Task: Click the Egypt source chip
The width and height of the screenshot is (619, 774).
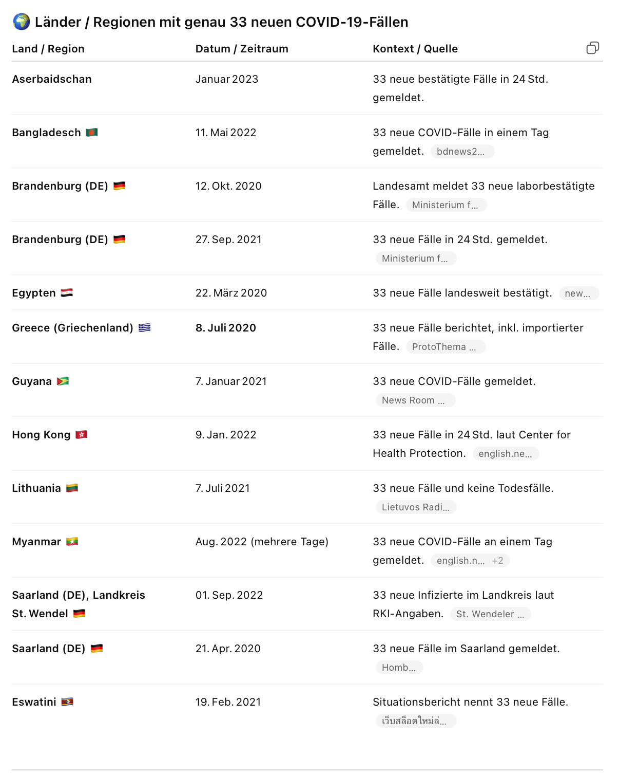Action: pyautogui.click(x=577, y=293)
